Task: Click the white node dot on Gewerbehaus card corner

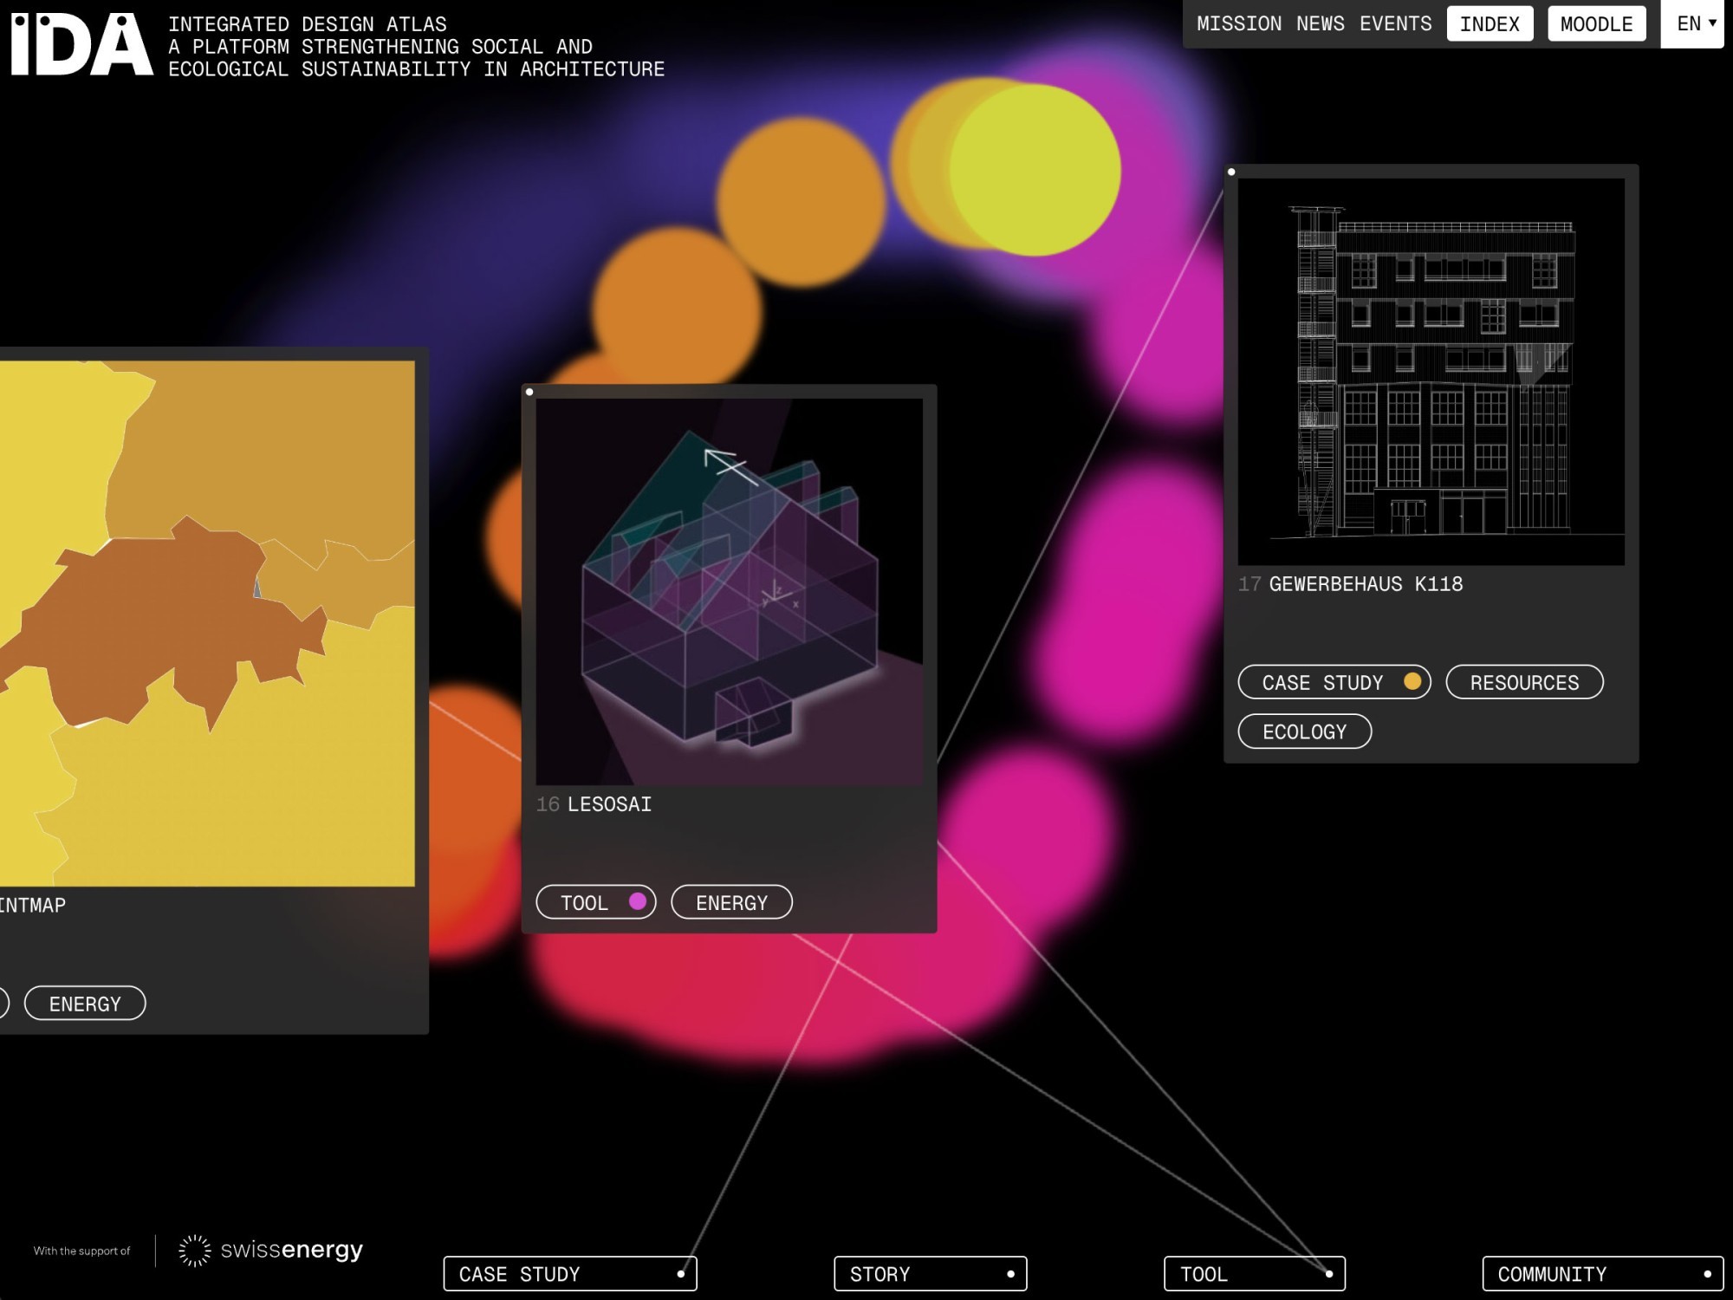Action: pos(1231,172)
